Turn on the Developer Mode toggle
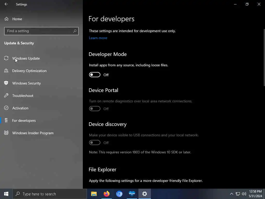This screenshot has width=265, height=199. click(x=95, y=75)
